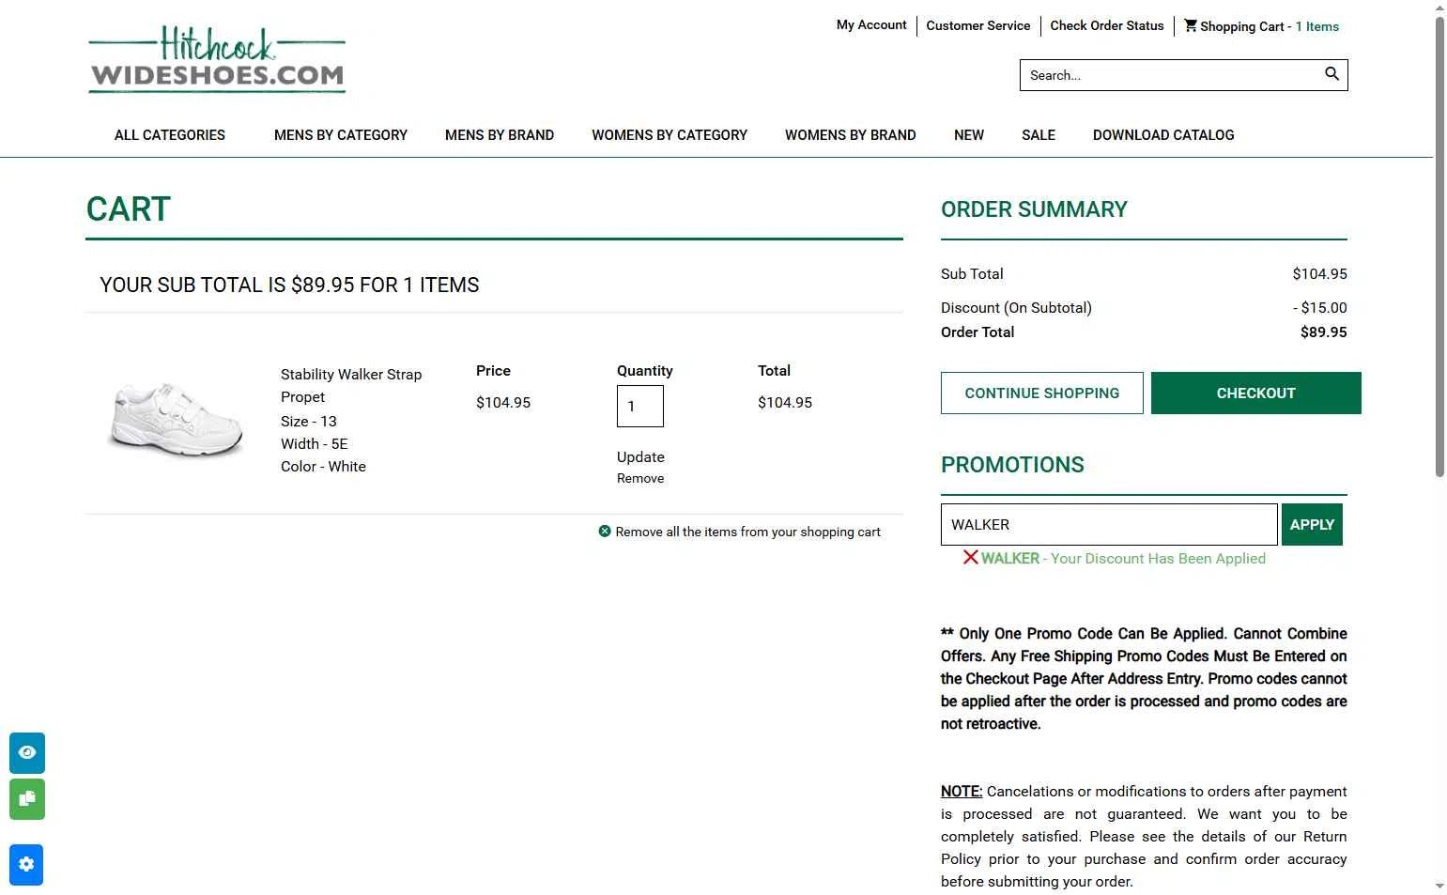Screen dimensions: 1447x895
Task: Click the red X beside WALKER promo
Action: (970, 557)
